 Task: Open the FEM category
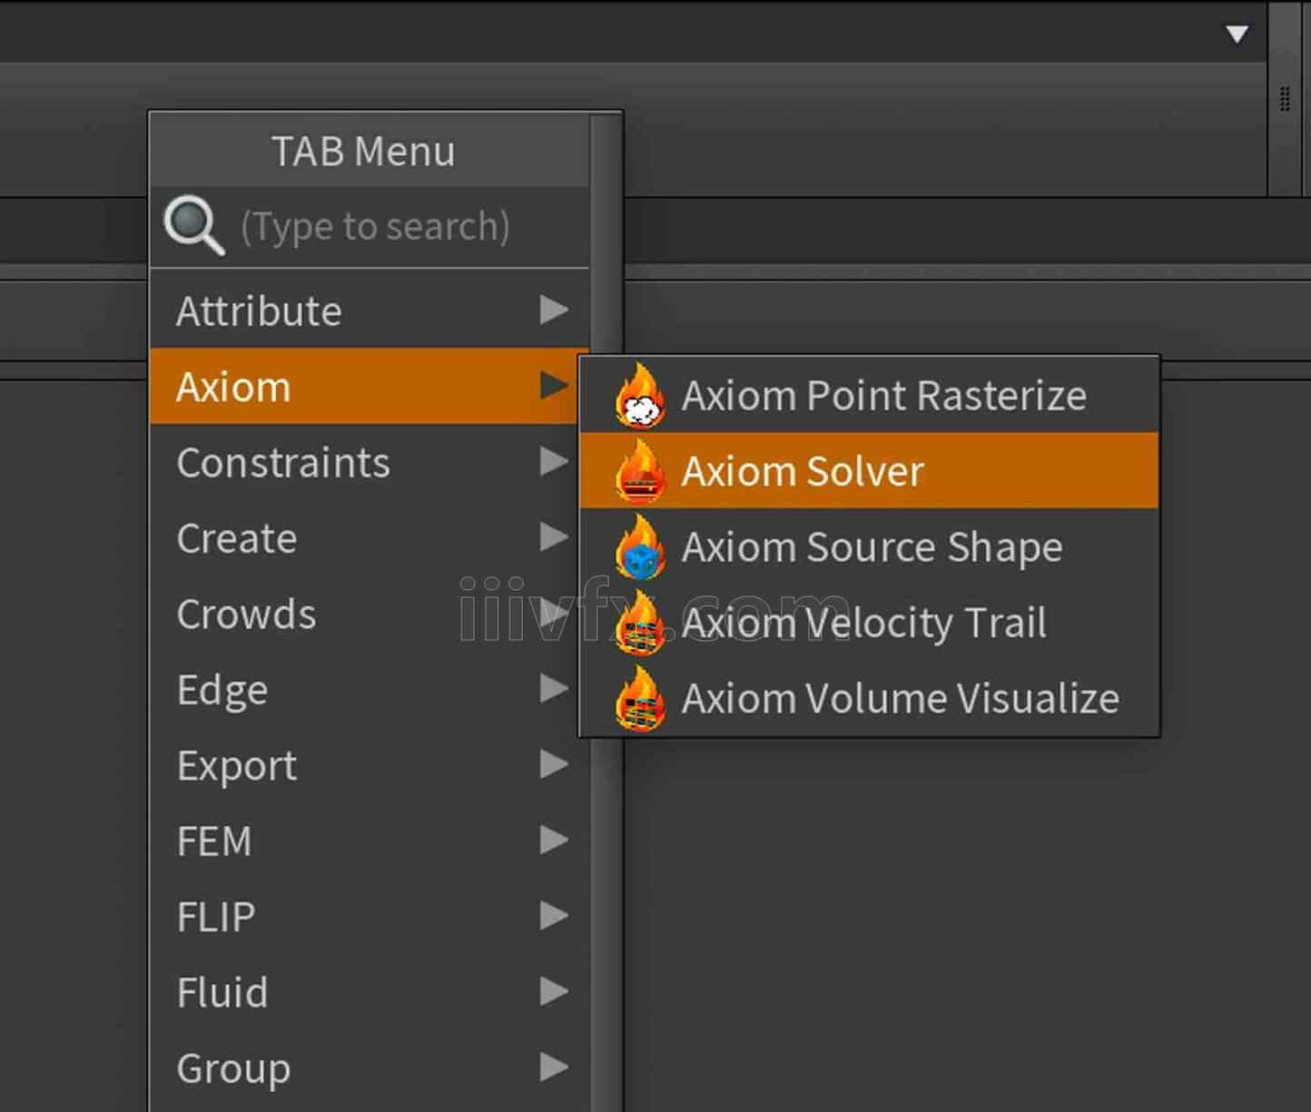pos(370,841)
